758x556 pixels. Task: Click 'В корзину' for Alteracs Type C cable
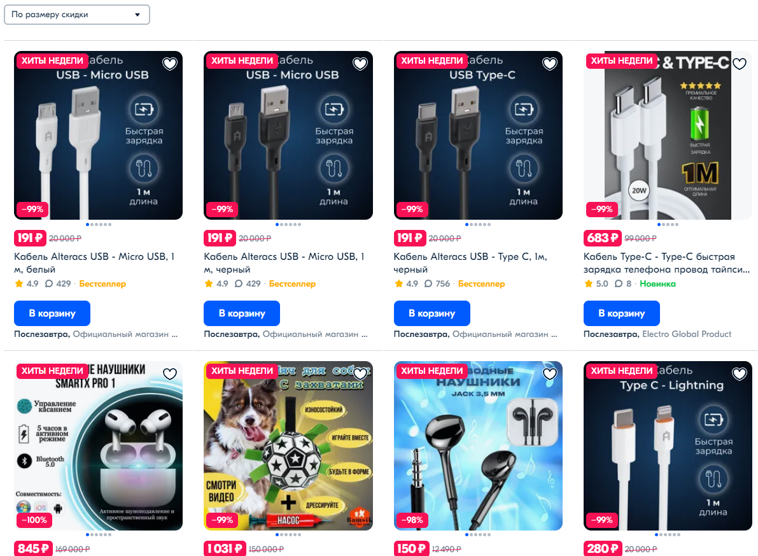(432, 313)
